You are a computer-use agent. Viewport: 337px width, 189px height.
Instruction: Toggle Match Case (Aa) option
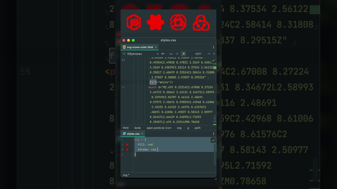[171, 54]
